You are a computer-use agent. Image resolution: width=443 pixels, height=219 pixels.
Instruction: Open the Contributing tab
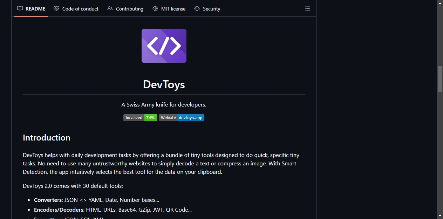pos(125,9)
